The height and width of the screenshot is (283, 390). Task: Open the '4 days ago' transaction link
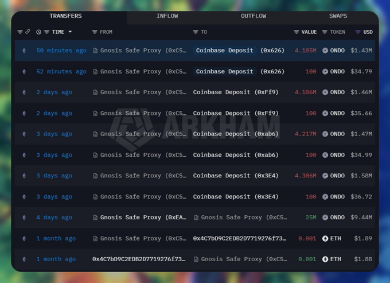click(x=54, y=218)
